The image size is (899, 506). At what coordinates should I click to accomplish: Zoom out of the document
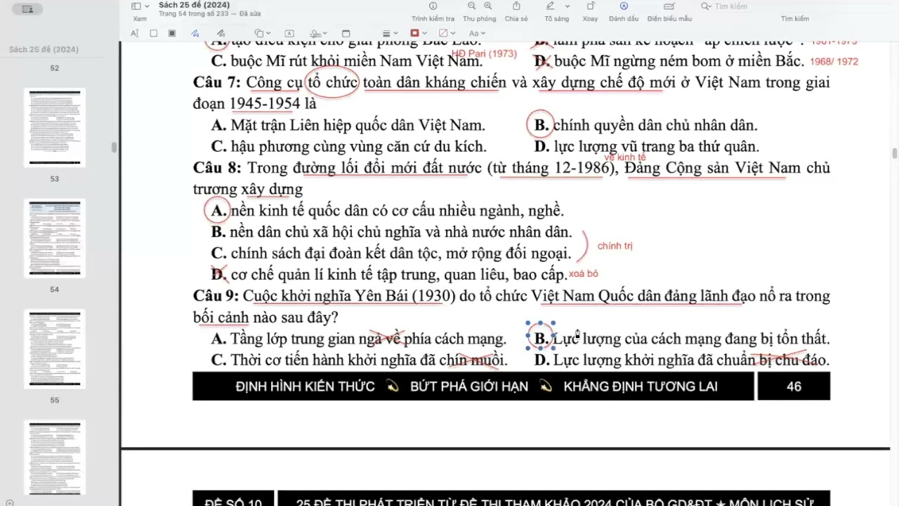point(471,6)
